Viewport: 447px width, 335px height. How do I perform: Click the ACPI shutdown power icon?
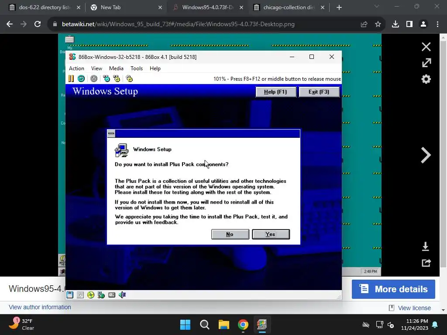click(94, 79)
